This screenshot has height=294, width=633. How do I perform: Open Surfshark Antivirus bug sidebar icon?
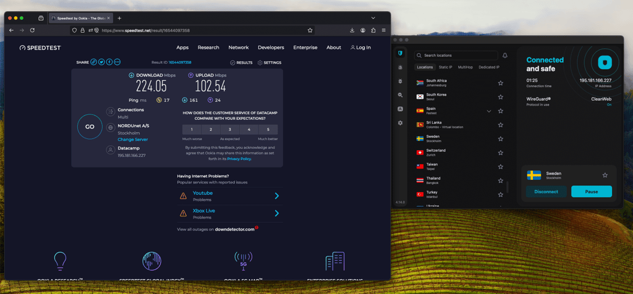coord(400,81)
